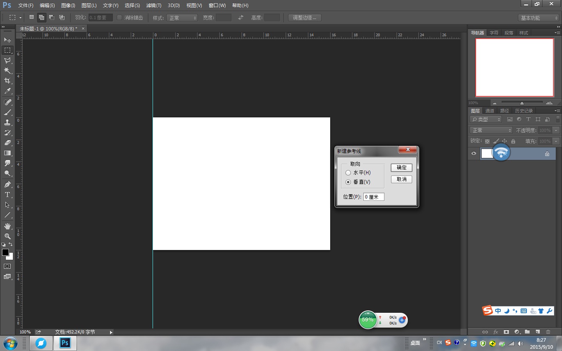Image resolution: width=562 pixels, height=351 pixels.
Task: Select the Dodge tool
Action: click(7, 173)
